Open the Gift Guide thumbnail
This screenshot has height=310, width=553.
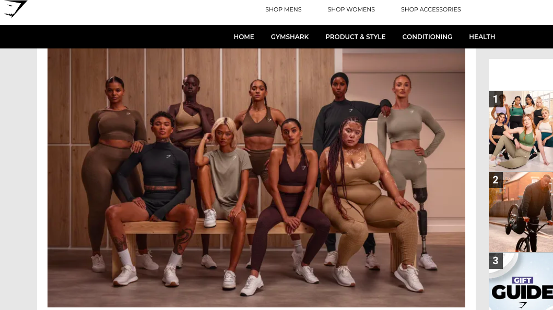tap(521, 281)
